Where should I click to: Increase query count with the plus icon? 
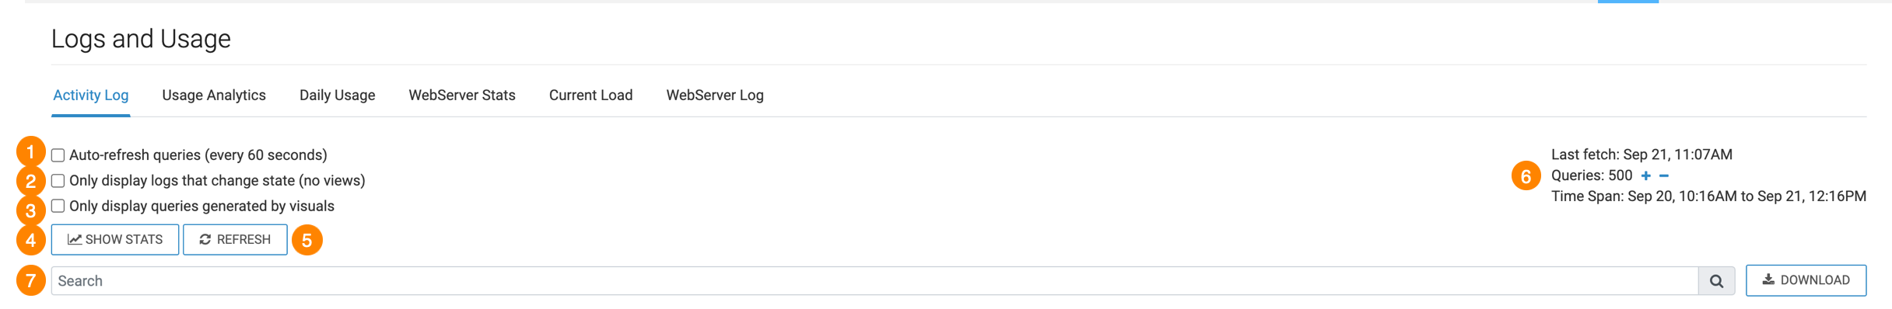point(1645,175)
